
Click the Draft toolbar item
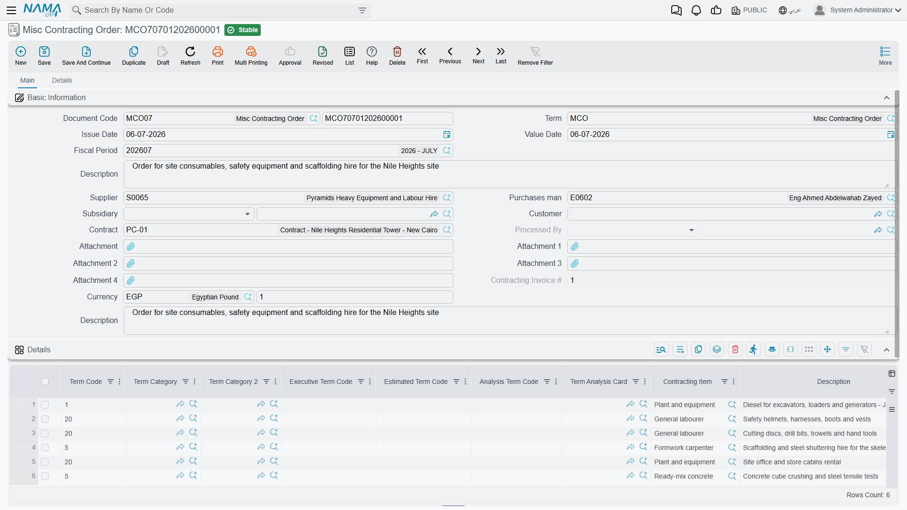[163, 55]
